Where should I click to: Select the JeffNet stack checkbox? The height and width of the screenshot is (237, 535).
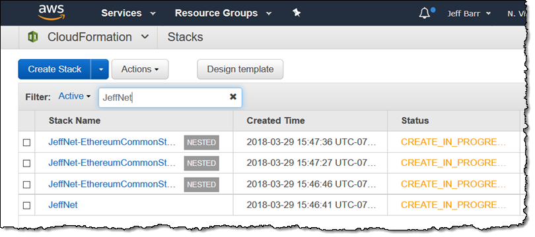26,205
